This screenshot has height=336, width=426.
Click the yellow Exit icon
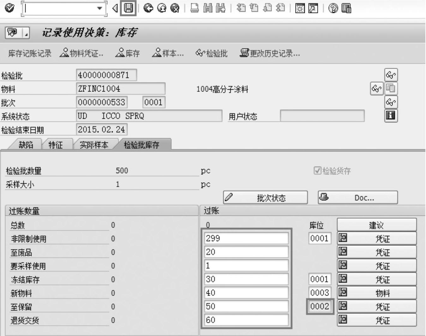coord(162,8)
